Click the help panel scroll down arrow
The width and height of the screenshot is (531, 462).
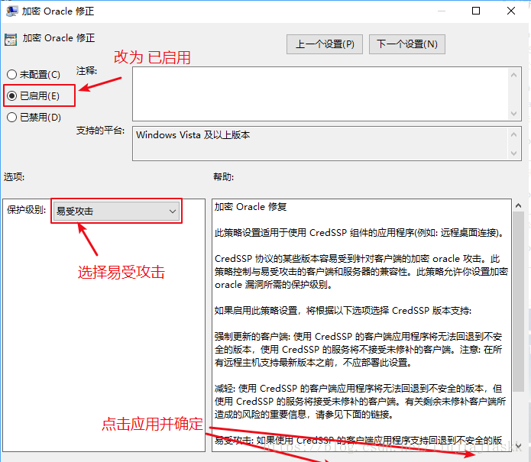point(518,445)
